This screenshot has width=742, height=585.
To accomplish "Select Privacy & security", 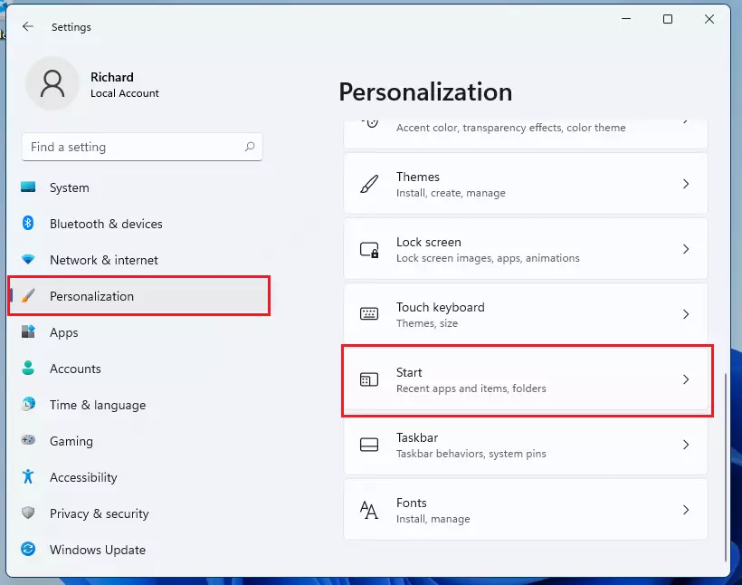I will click(139, 513).
